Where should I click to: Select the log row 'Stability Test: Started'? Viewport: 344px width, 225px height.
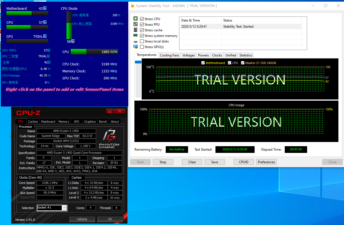click(241, 27)
